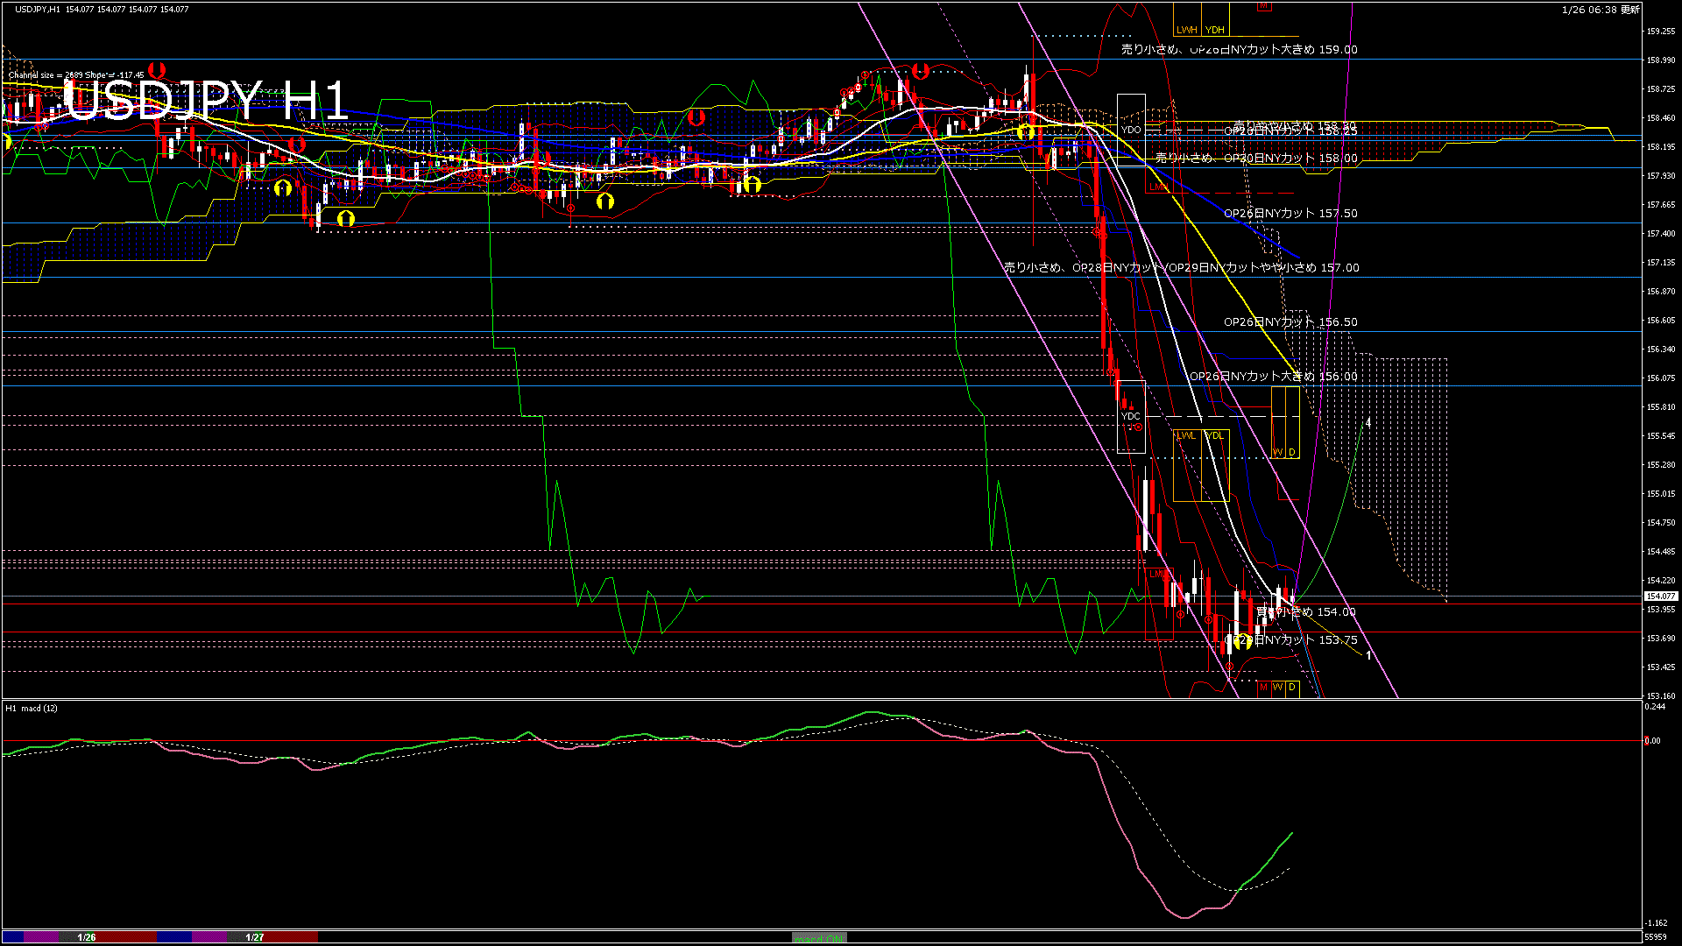The width and height of the screenshot is (1682, 946).
Task: Click the 売り小さめ 159.00 order label
Action: [x=1239, y=50]
